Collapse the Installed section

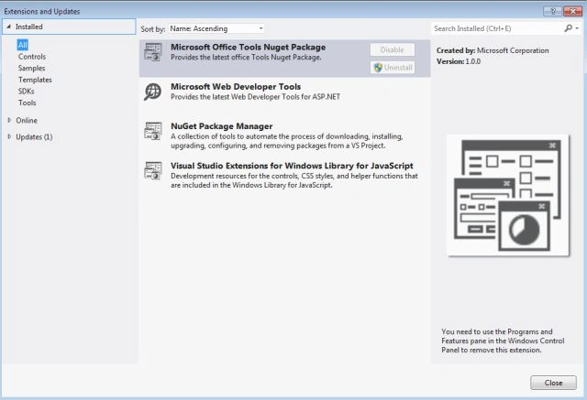point(8,27)
